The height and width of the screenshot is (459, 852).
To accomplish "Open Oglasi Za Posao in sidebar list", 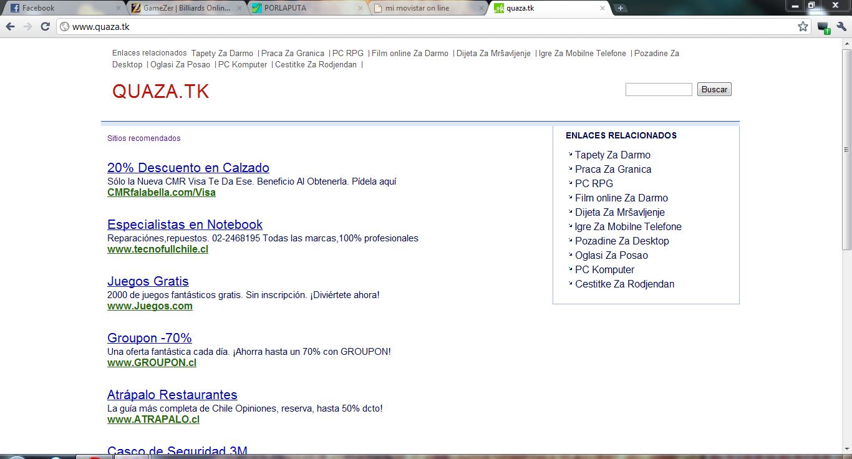I will 611,256.
